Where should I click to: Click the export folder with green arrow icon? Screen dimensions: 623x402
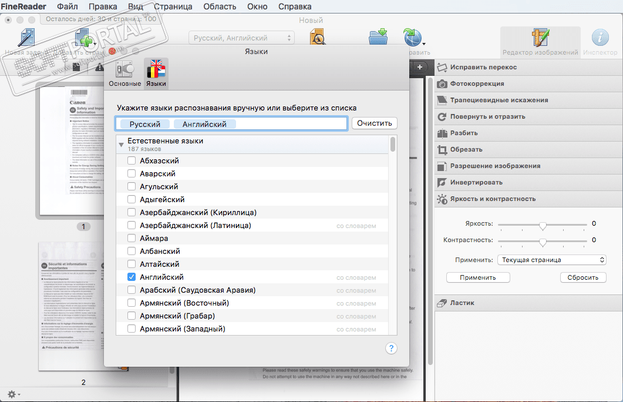coord(378,38)
